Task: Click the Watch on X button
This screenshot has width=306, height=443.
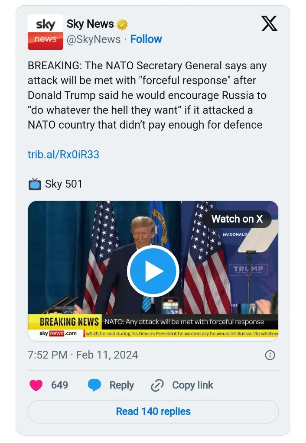Action: coord(237,219)
